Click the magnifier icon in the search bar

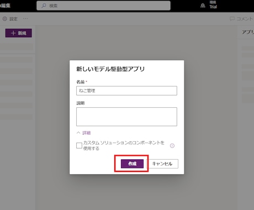tap(44, 6)
